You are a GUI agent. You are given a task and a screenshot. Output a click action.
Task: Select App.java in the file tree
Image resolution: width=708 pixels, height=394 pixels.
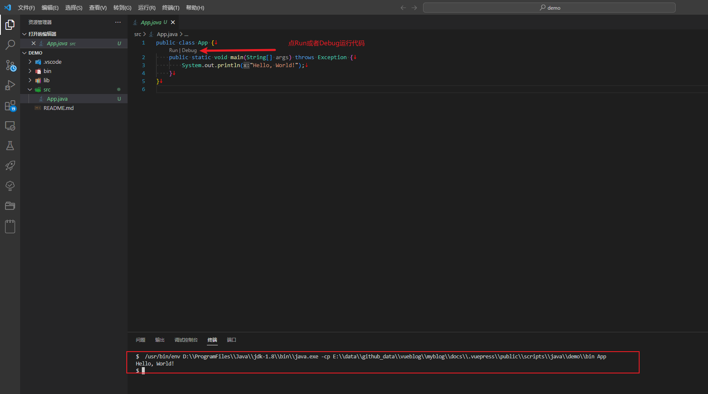pos(74,99)
